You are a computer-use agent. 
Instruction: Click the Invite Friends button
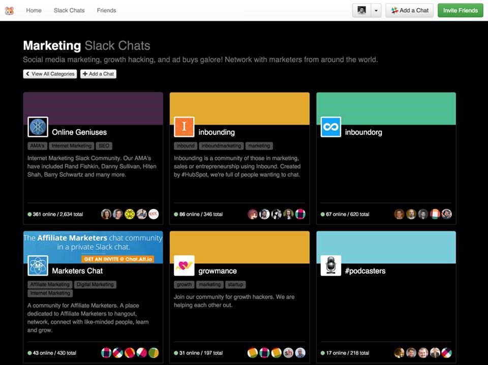[x=461, y=10]
